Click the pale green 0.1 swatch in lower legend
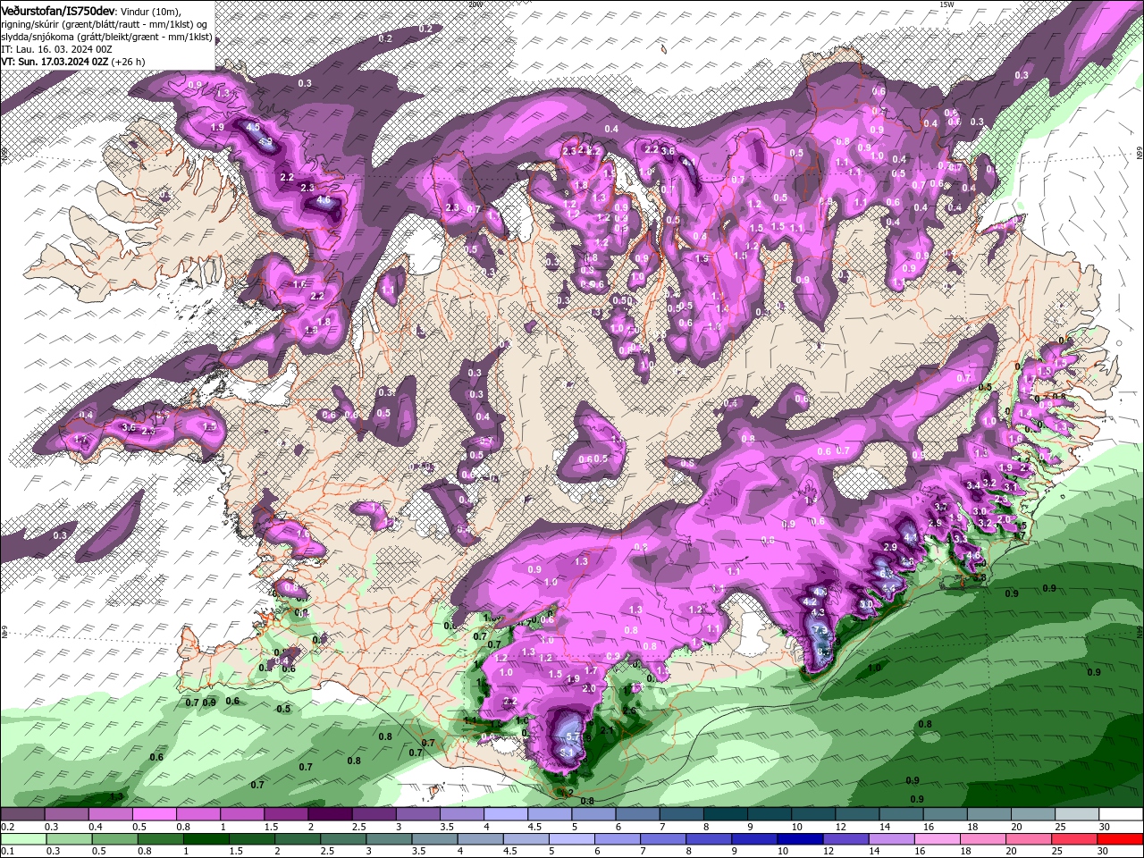This screenshot has height=858, width=1144. pyautogui.click(x=22, y=839)
